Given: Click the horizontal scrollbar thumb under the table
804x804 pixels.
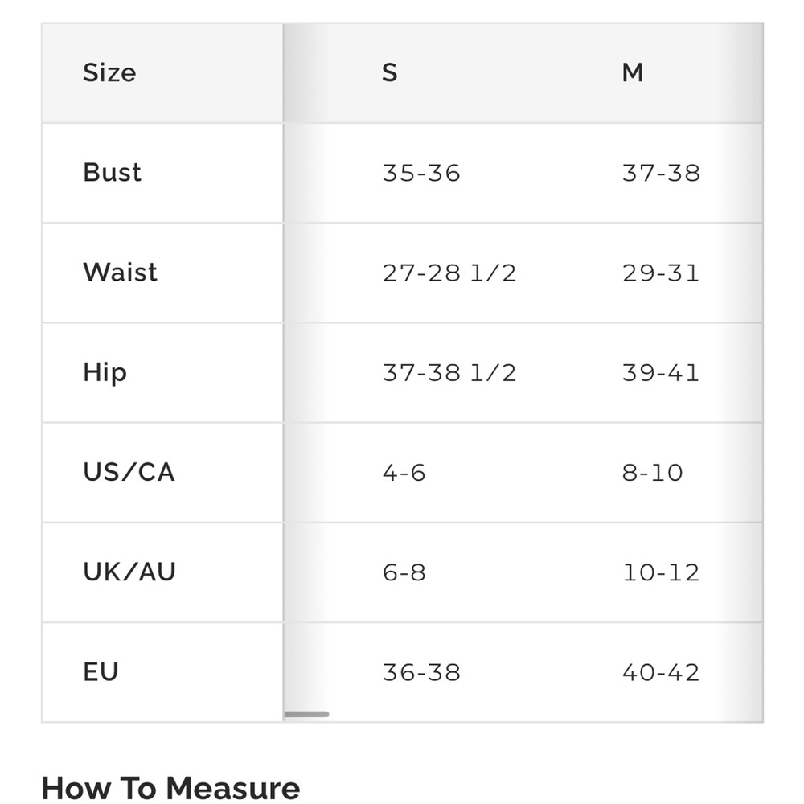Looking at the screenshot, I should coord(306,714).
